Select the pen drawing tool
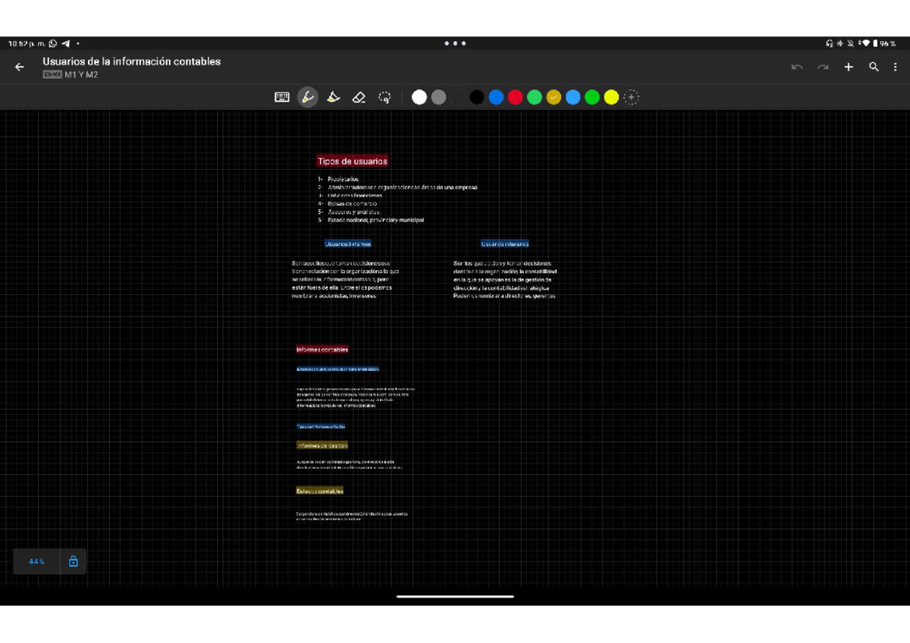 pyautogui.click(x=307, y=97)
